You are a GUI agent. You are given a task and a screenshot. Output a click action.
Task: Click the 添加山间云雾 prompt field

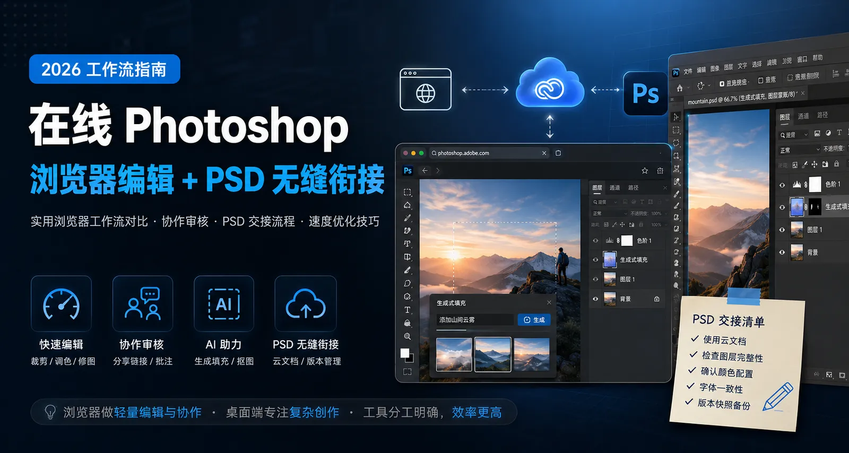(475, 320)
